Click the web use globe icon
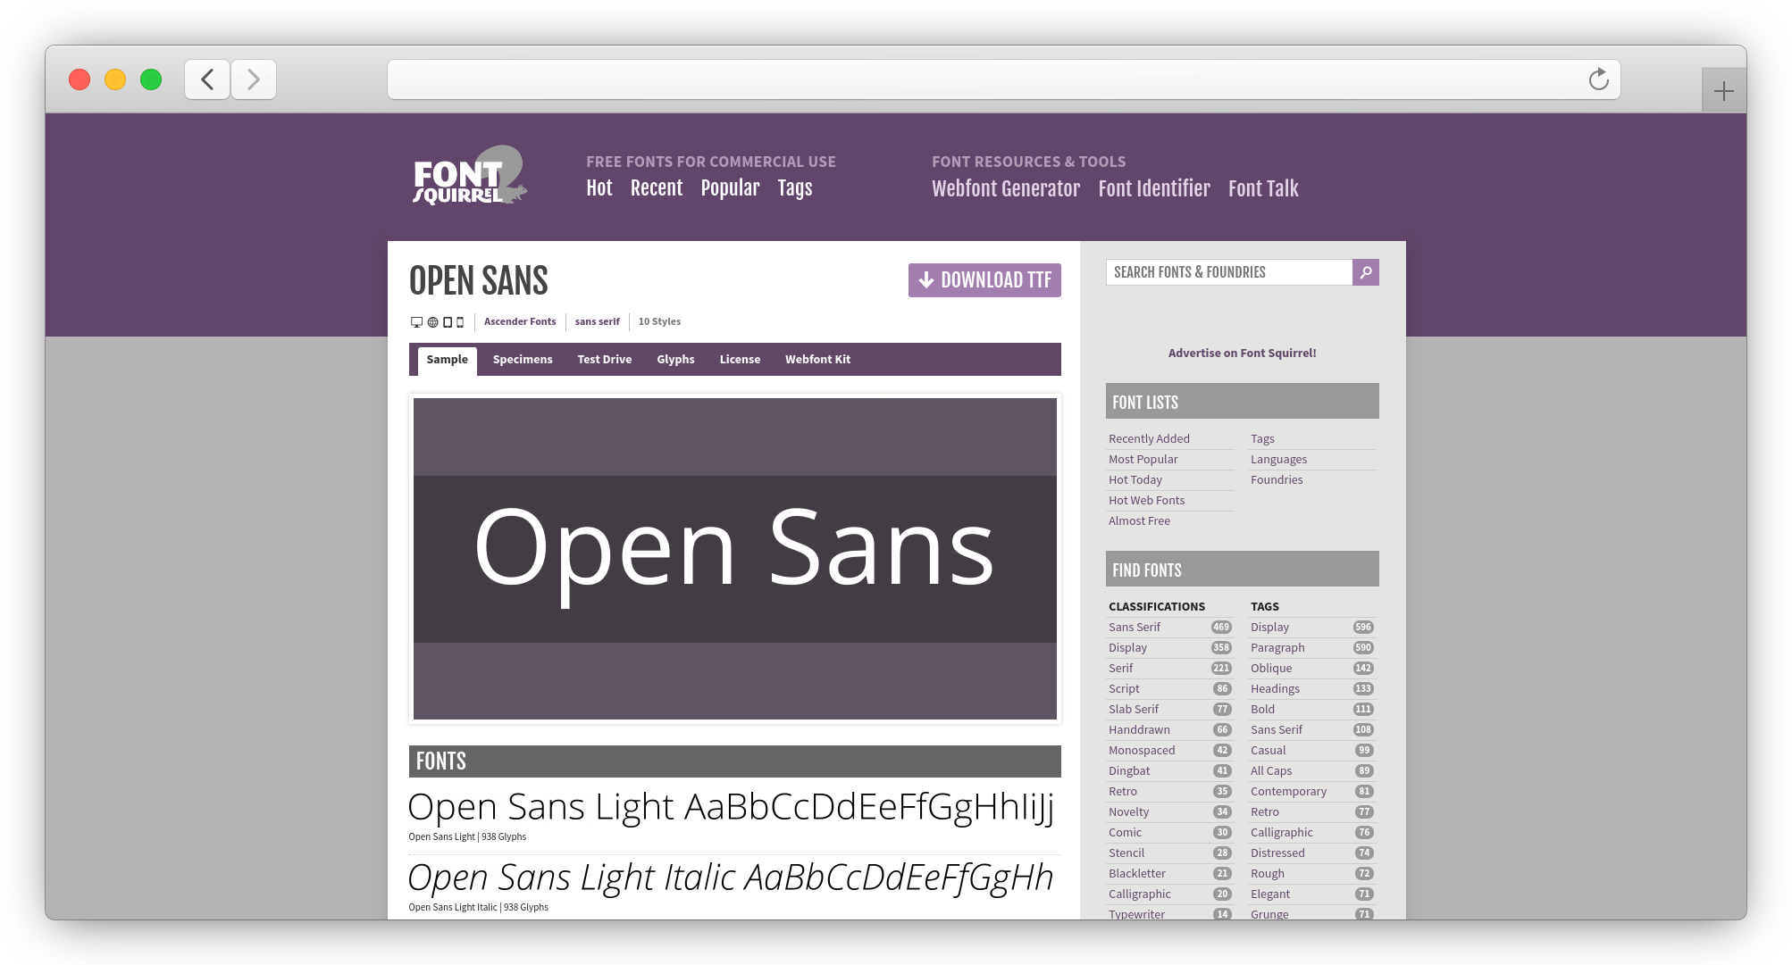This screenshot has height=965, width=1792. pyautogui.click(x=432, y=322)
